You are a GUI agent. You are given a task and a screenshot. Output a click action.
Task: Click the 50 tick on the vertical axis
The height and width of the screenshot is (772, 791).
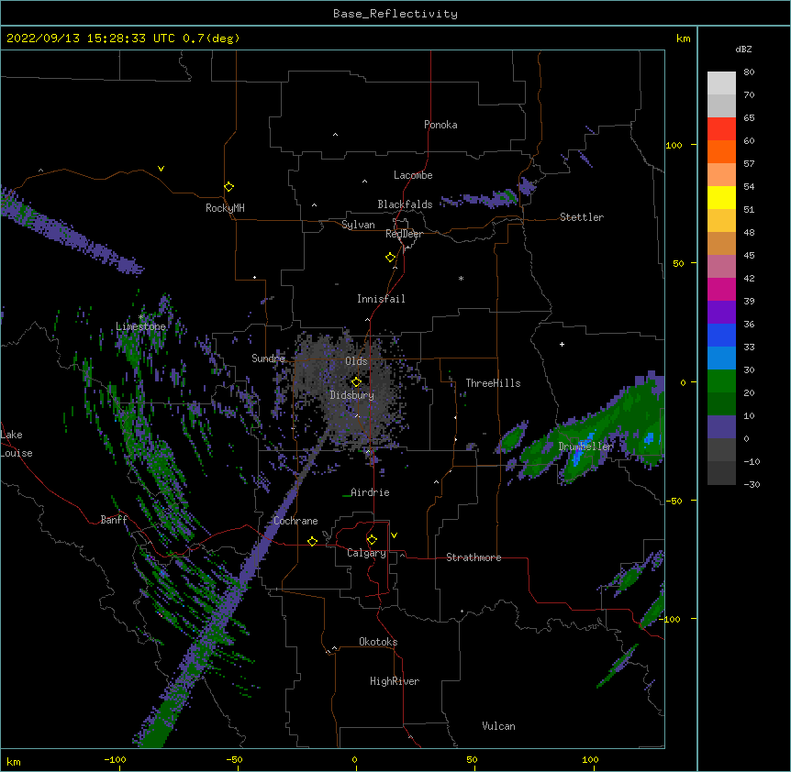click(678, 263)
